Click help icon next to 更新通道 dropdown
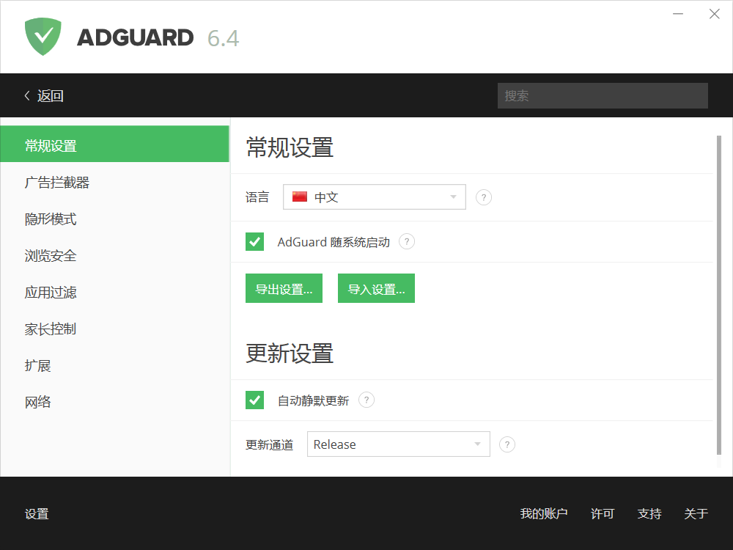Screen dimensions: 733x550 point(507,444)
